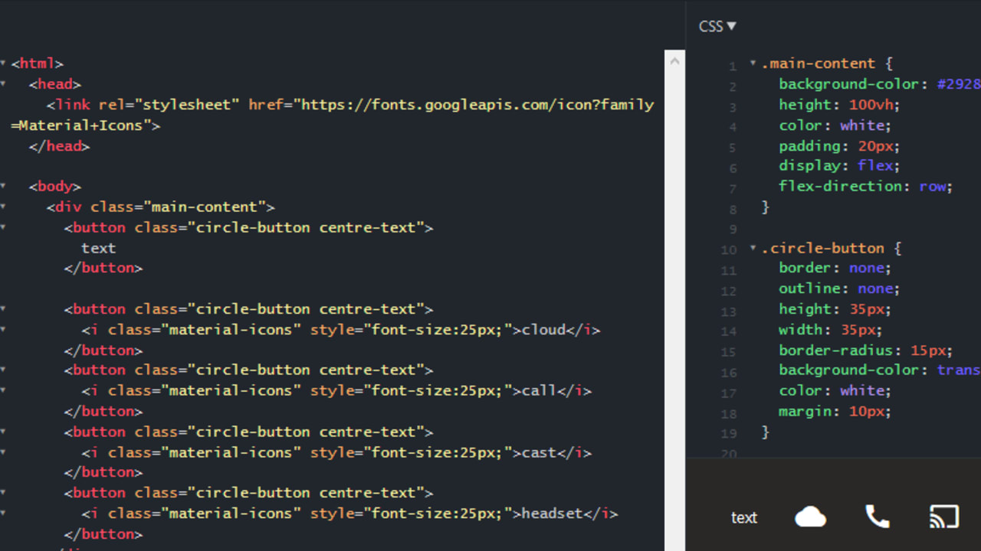The image size is (981, 551).
Task: Click the phone call icon in preview
Action: tap(878, 517)
